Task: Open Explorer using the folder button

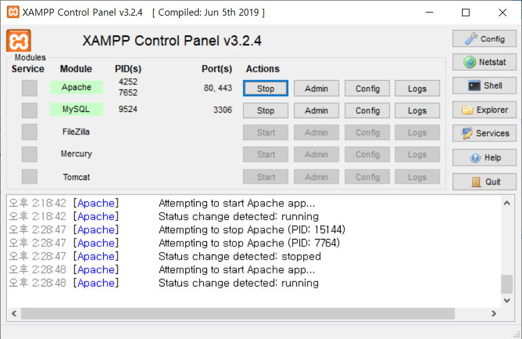Action: (484, 109)
